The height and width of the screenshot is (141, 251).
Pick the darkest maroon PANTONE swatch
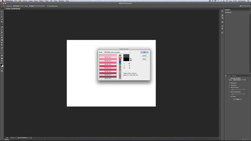tap(108, 77)
